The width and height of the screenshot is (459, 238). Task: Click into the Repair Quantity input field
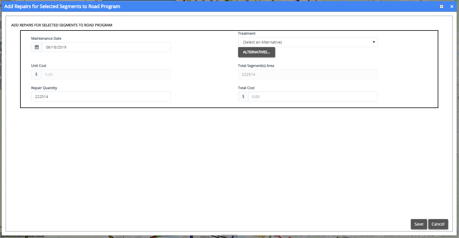click(101, 97)
